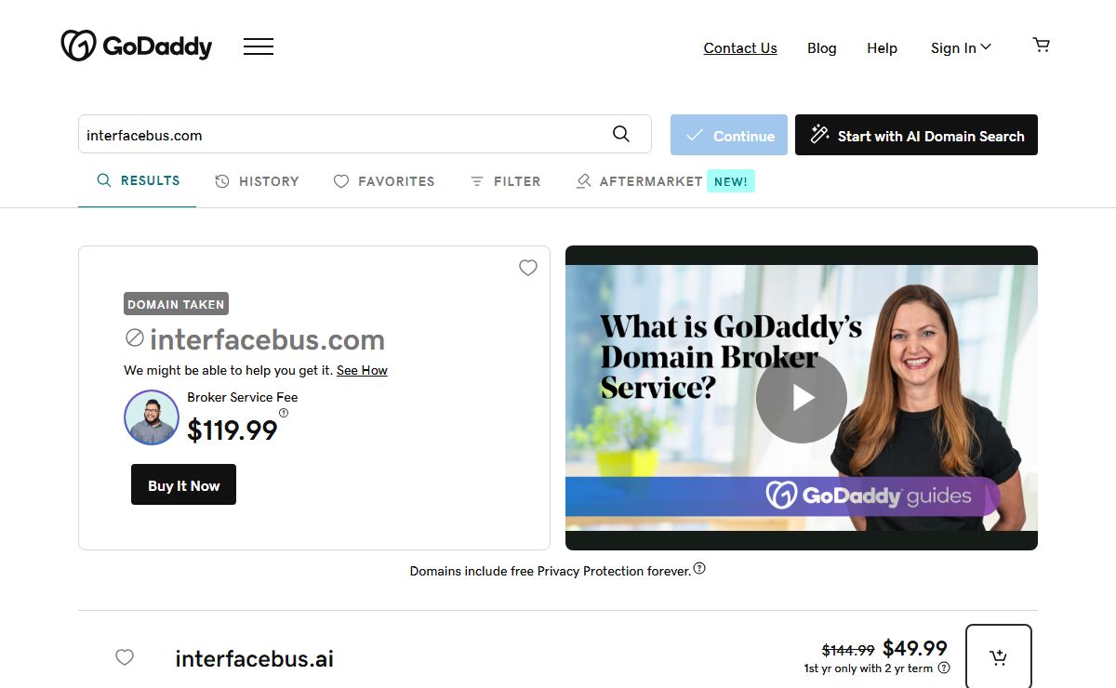The image size is (1116, 688).
Task: Expand the Sign In dropdown
Action: coord(961,47)
